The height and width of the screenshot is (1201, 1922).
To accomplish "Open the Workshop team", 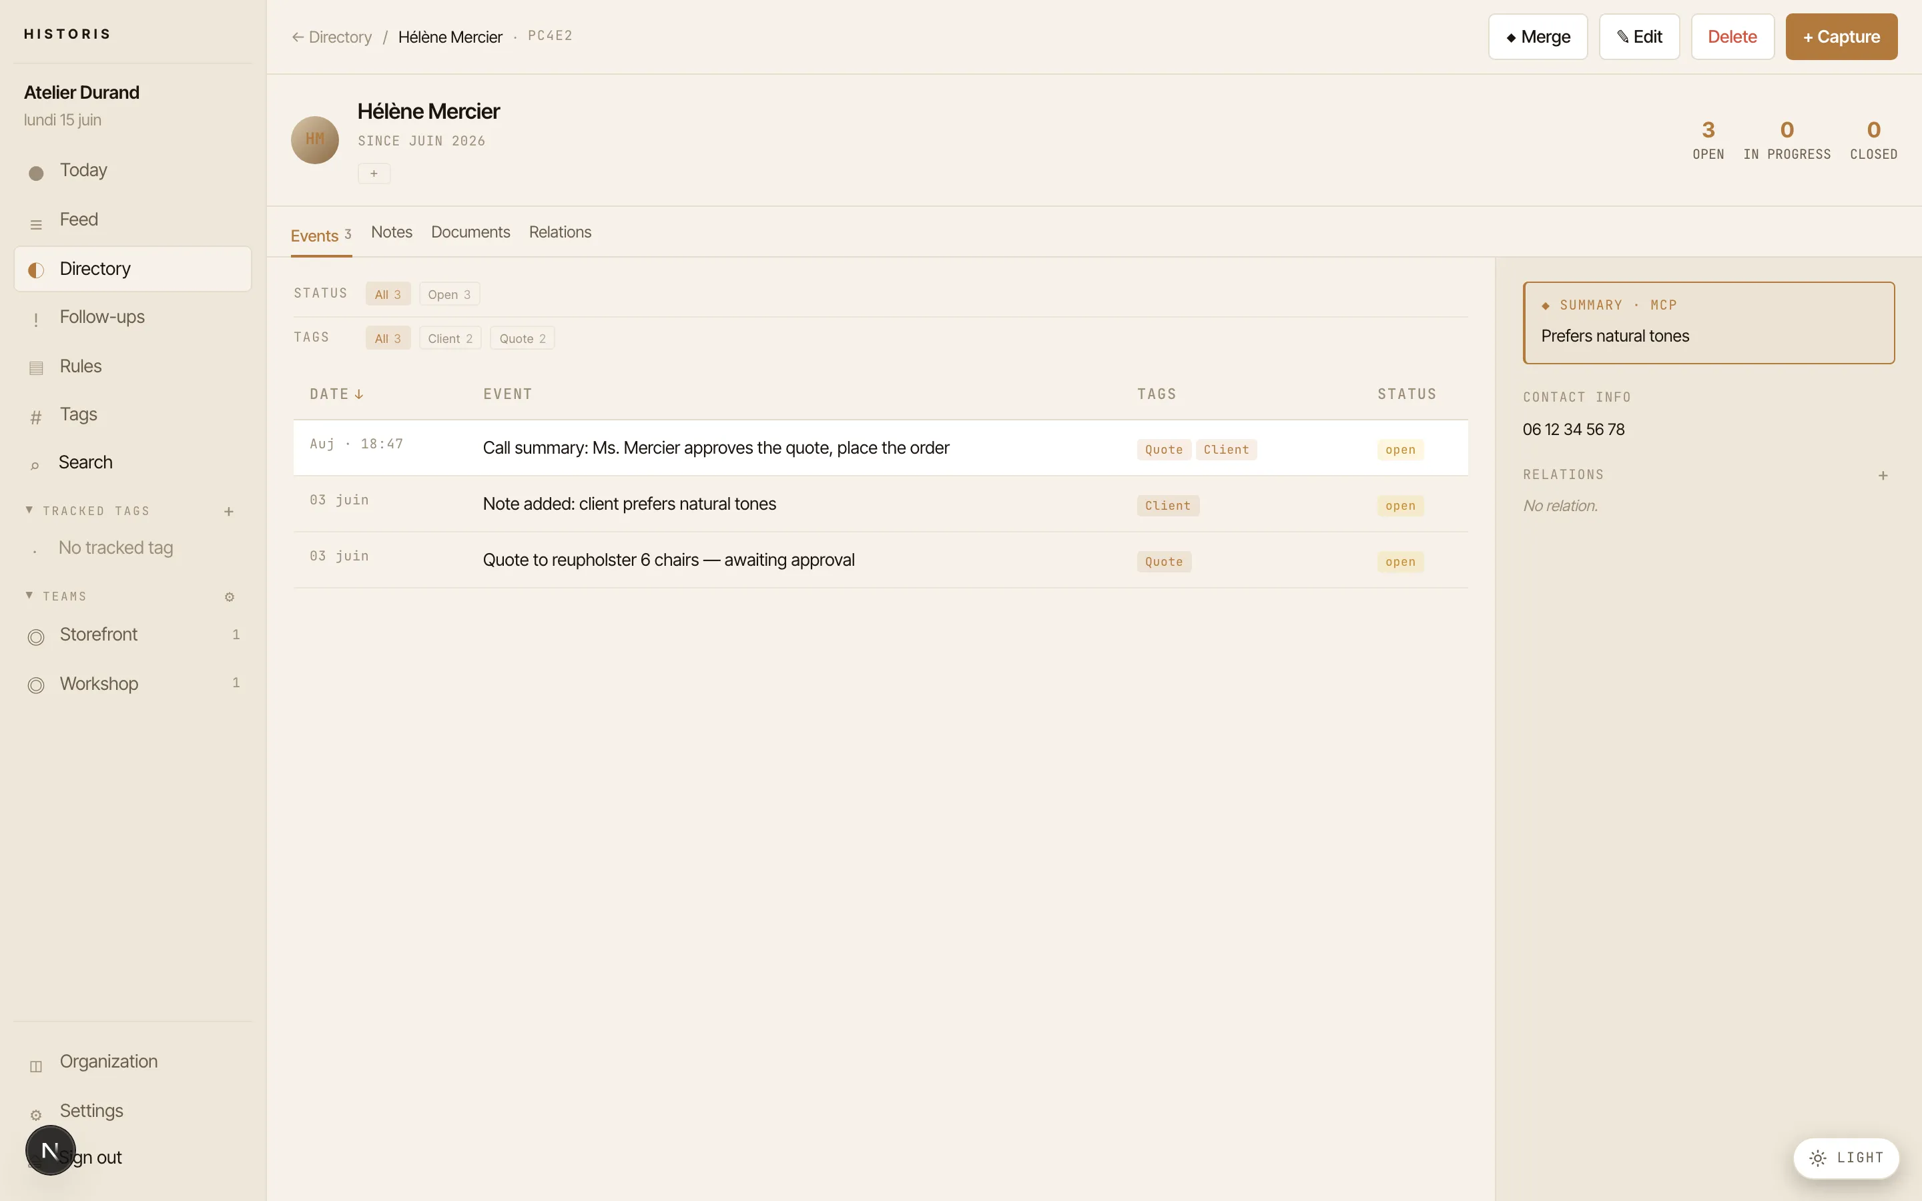I will (133, 684).
